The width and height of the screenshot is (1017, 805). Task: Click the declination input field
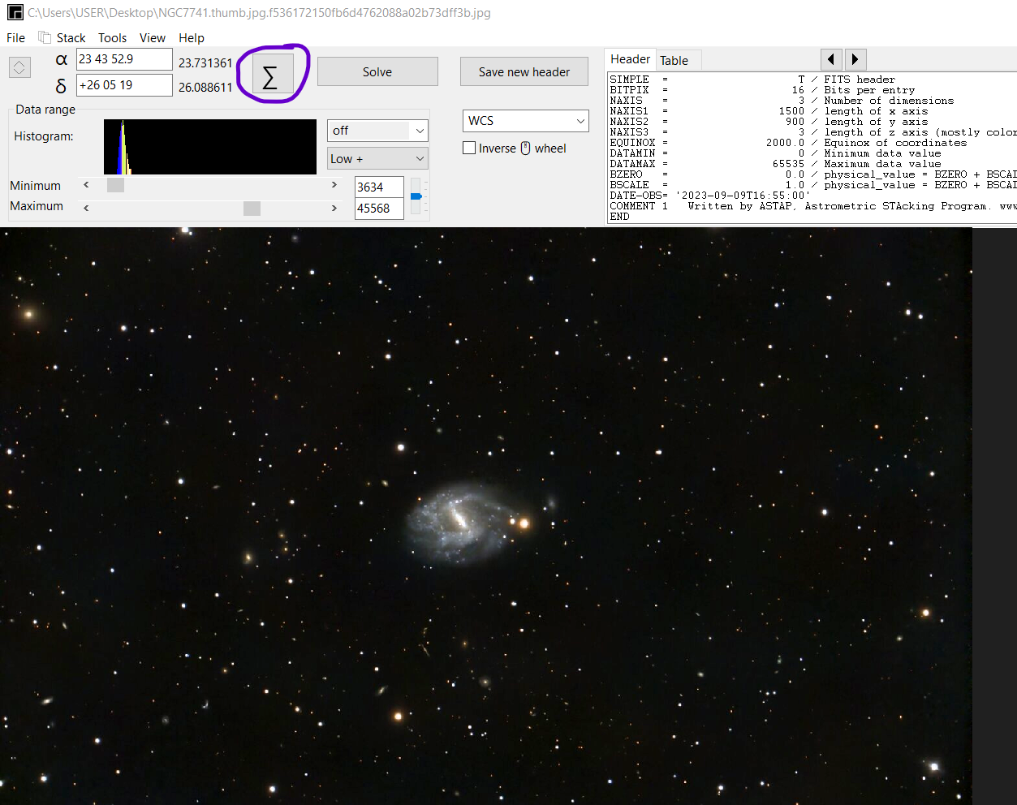coord(124,85)
